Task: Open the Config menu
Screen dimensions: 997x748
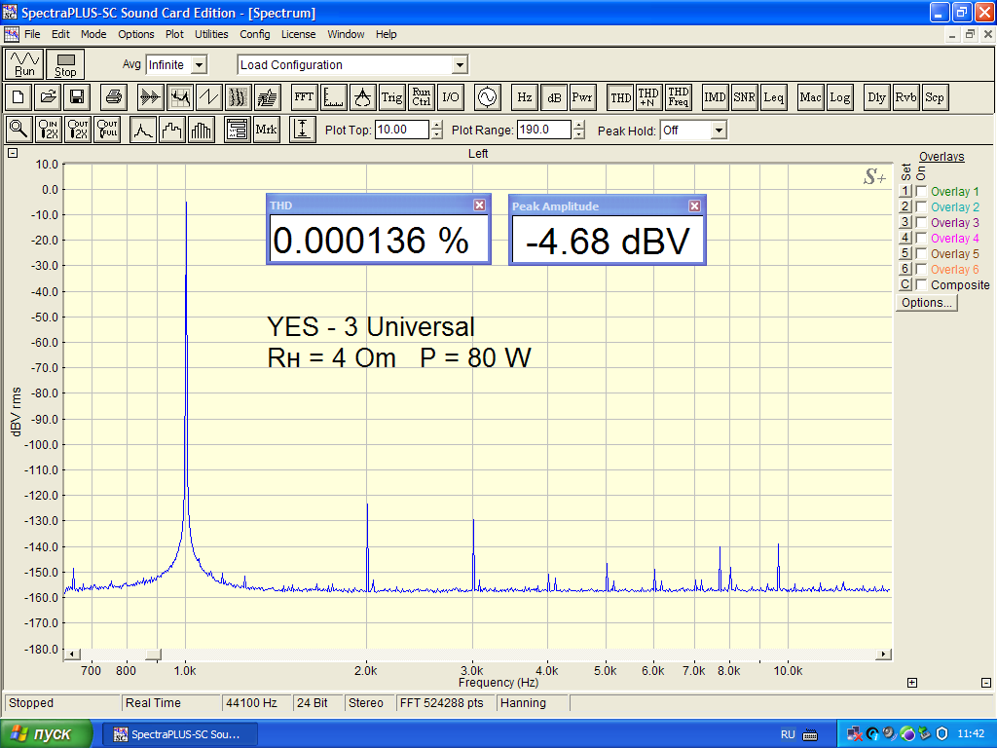Action: pyautogui.click(x=255, y=34)
